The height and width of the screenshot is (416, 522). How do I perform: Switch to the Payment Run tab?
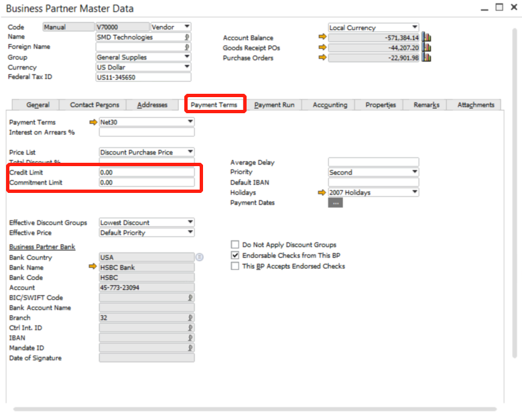pyautogui.click(x=274, y=105)
